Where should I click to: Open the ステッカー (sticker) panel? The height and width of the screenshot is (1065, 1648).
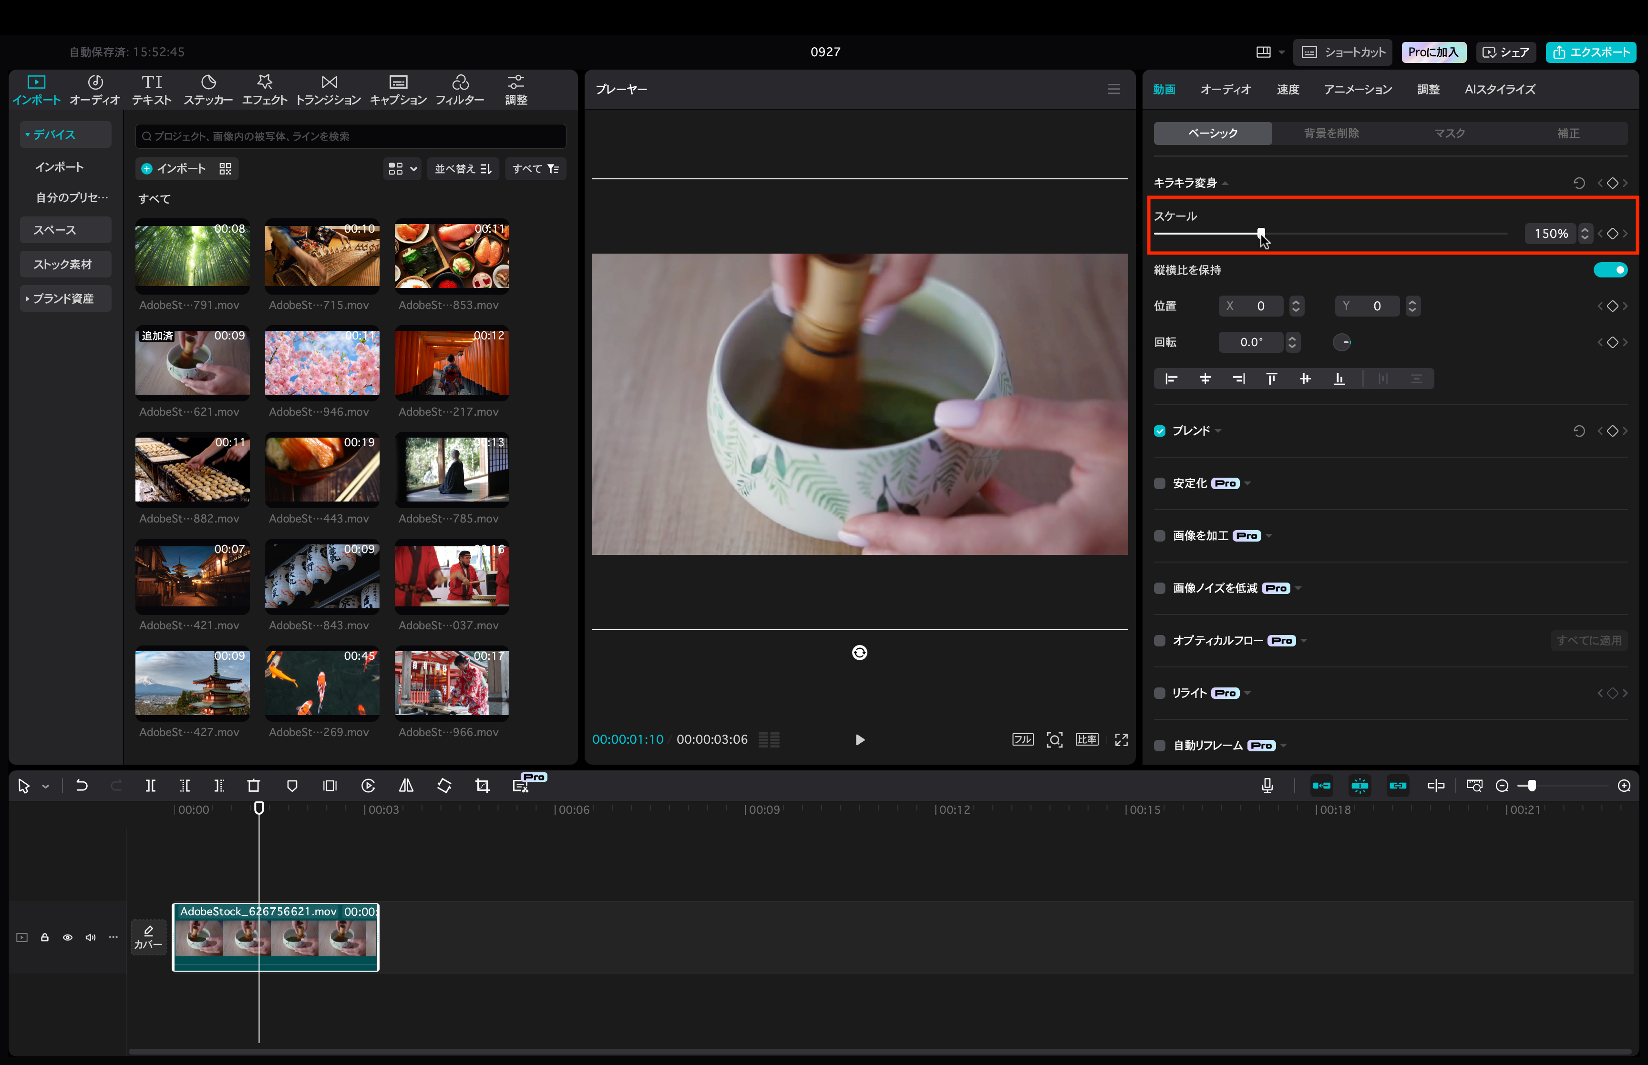[x=208, y=90]
